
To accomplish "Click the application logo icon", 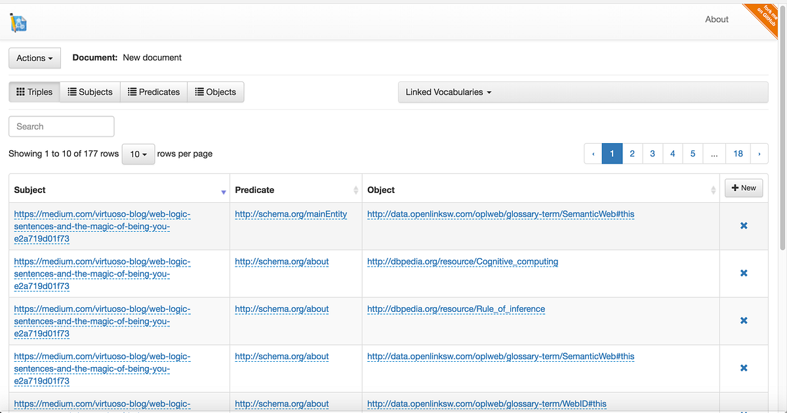I will pos(18,22).
